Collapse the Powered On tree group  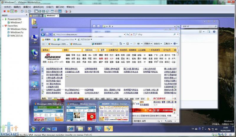[3, 19]
